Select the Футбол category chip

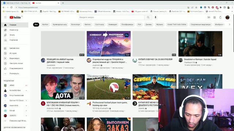pyautogui.click(x=45, y=24)
